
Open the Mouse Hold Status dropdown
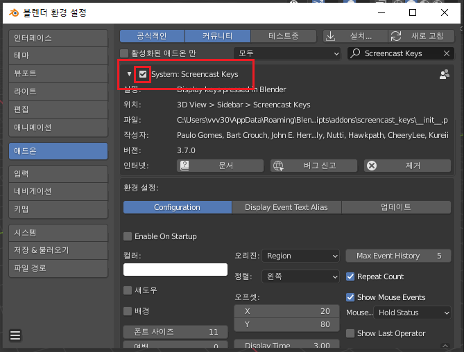coord(412,313)
